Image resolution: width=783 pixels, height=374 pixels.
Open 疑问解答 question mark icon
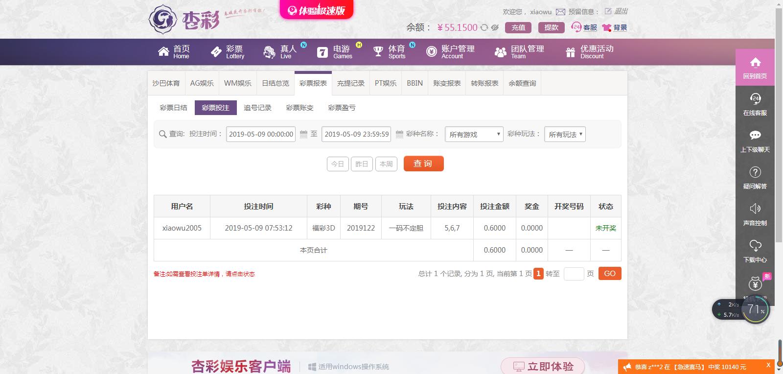pos(755,172)
